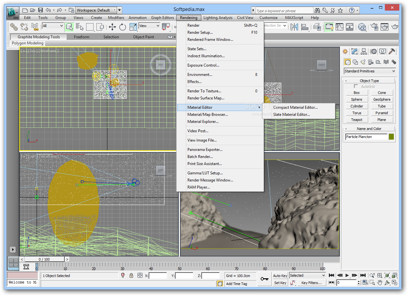The height and width of the screenshot is (296, 408).
Task: Toggle the Absolute mode transform type-in icon
Action: pyautogui.click(x=140, y=275)
